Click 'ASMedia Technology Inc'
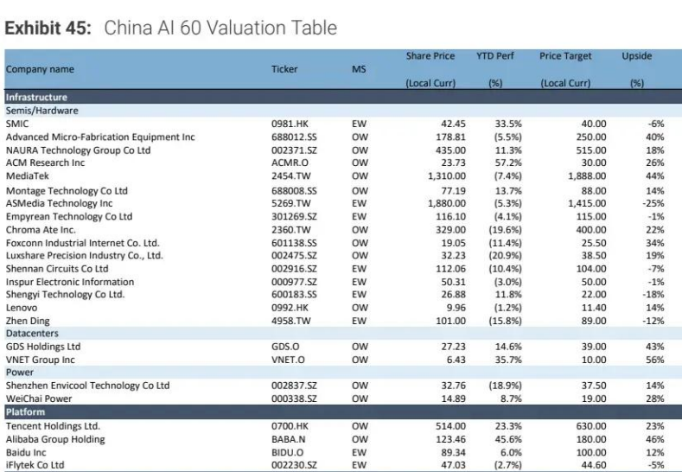Screen dimensions: 682x472 coord(59,203)
